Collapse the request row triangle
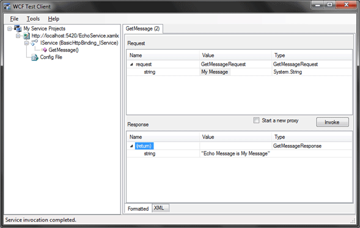This screenshot has height=228, width=360. coord(131,65)
